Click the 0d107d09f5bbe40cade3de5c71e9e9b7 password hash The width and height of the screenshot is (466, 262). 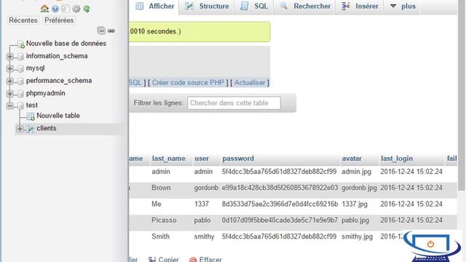point(280,221)
